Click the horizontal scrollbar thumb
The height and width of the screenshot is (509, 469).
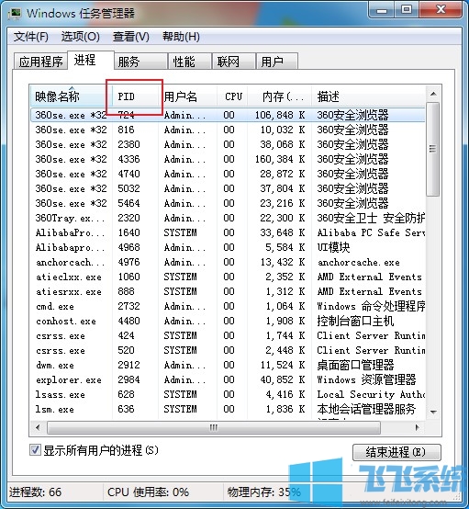click(214, 427)
